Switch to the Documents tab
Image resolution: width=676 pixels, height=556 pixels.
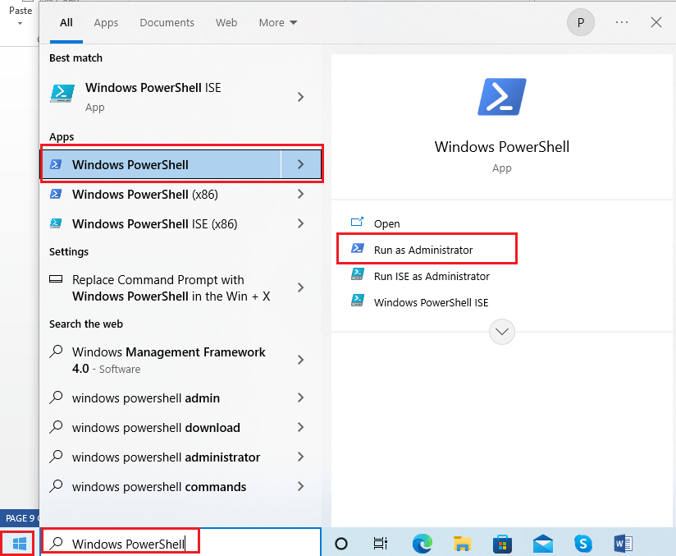click(x=167, y=22)
